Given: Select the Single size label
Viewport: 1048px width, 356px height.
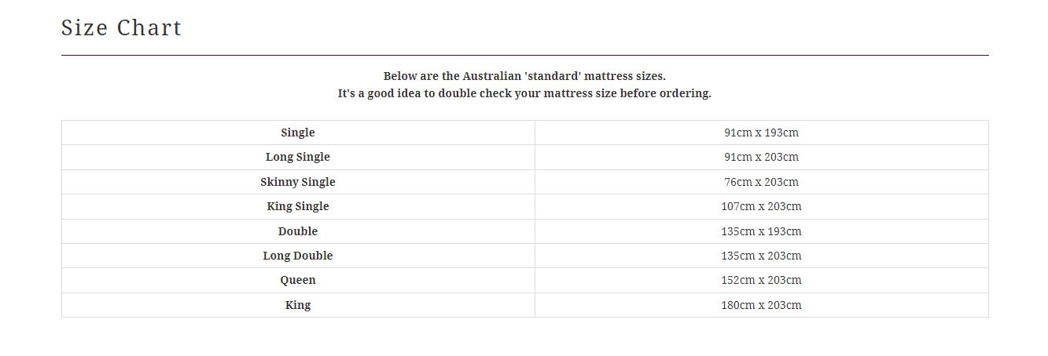Looking at the screenshot, I should click(298, 133).
